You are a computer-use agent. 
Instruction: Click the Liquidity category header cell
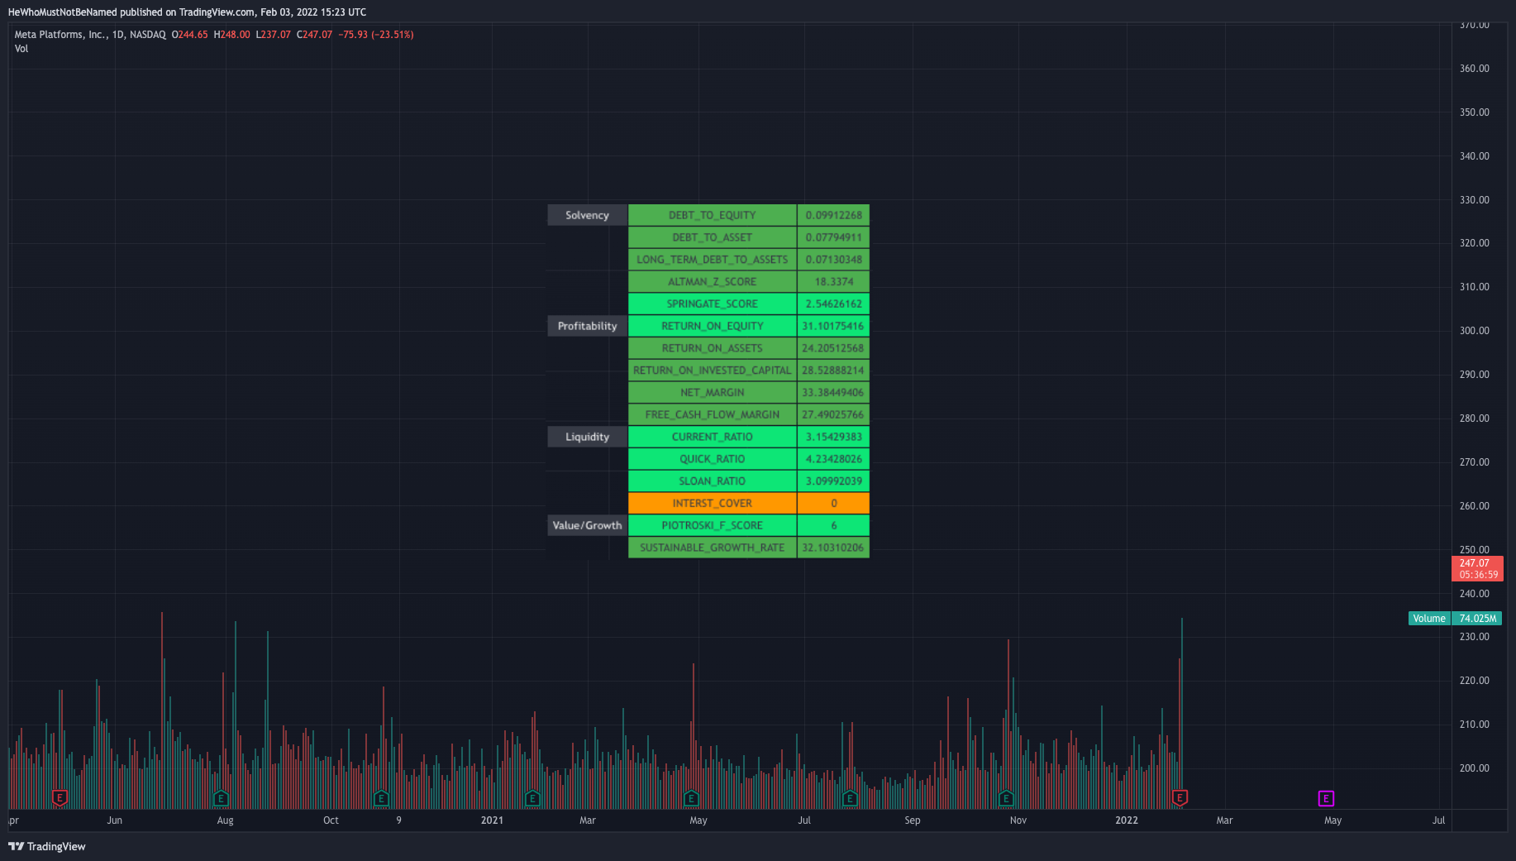coord(587,437)
